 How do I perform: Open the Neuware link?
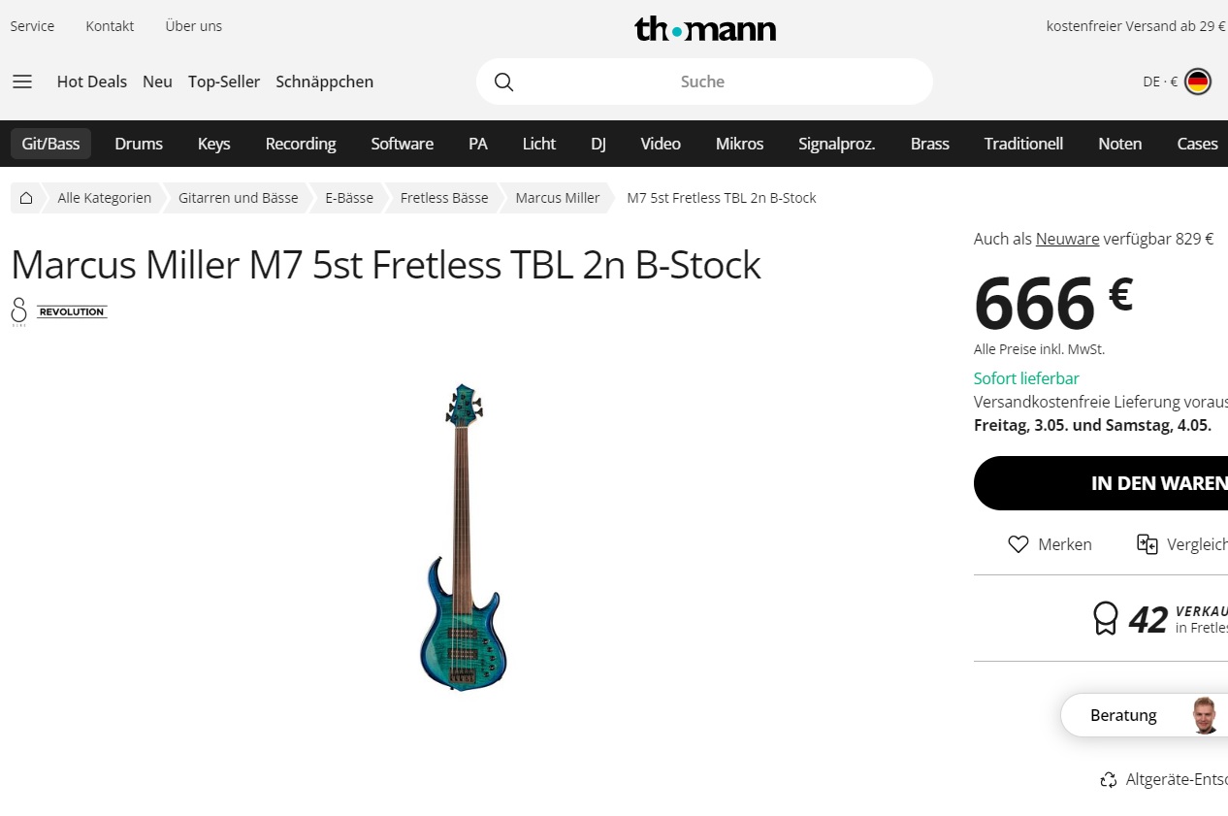coord(1067,239)
